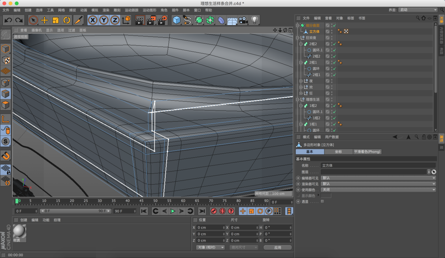Toggle X axis lock

pyautogui.click(x=93, y=20)
